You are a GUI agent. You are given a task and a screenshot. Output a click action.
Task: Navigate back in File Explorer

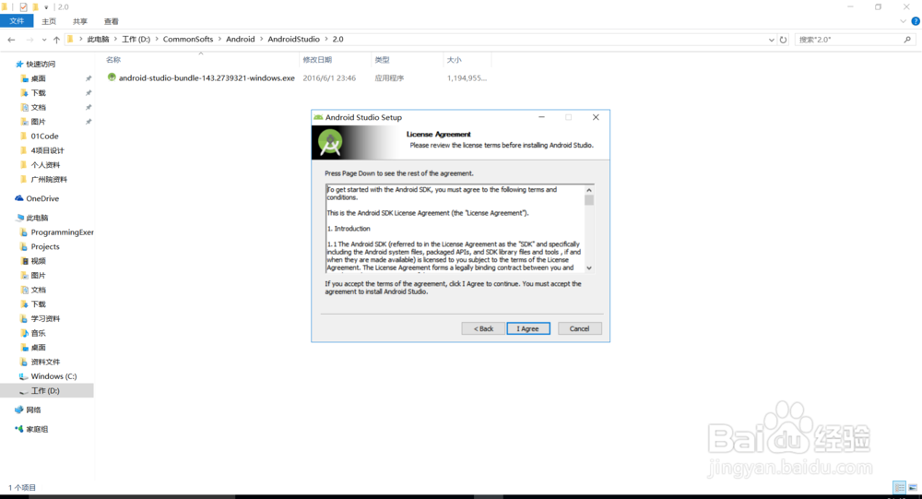[x=11, y=40]
